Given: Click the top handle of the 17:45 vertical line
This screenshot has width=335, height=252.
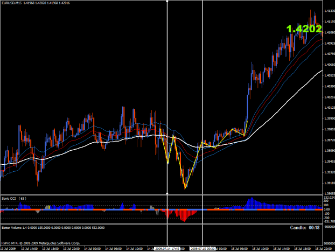Looking at the screenshot, I should coord(167,1).
